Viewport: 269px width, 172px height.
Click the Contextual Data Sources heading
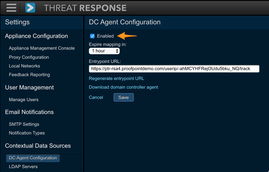point(38,146)
